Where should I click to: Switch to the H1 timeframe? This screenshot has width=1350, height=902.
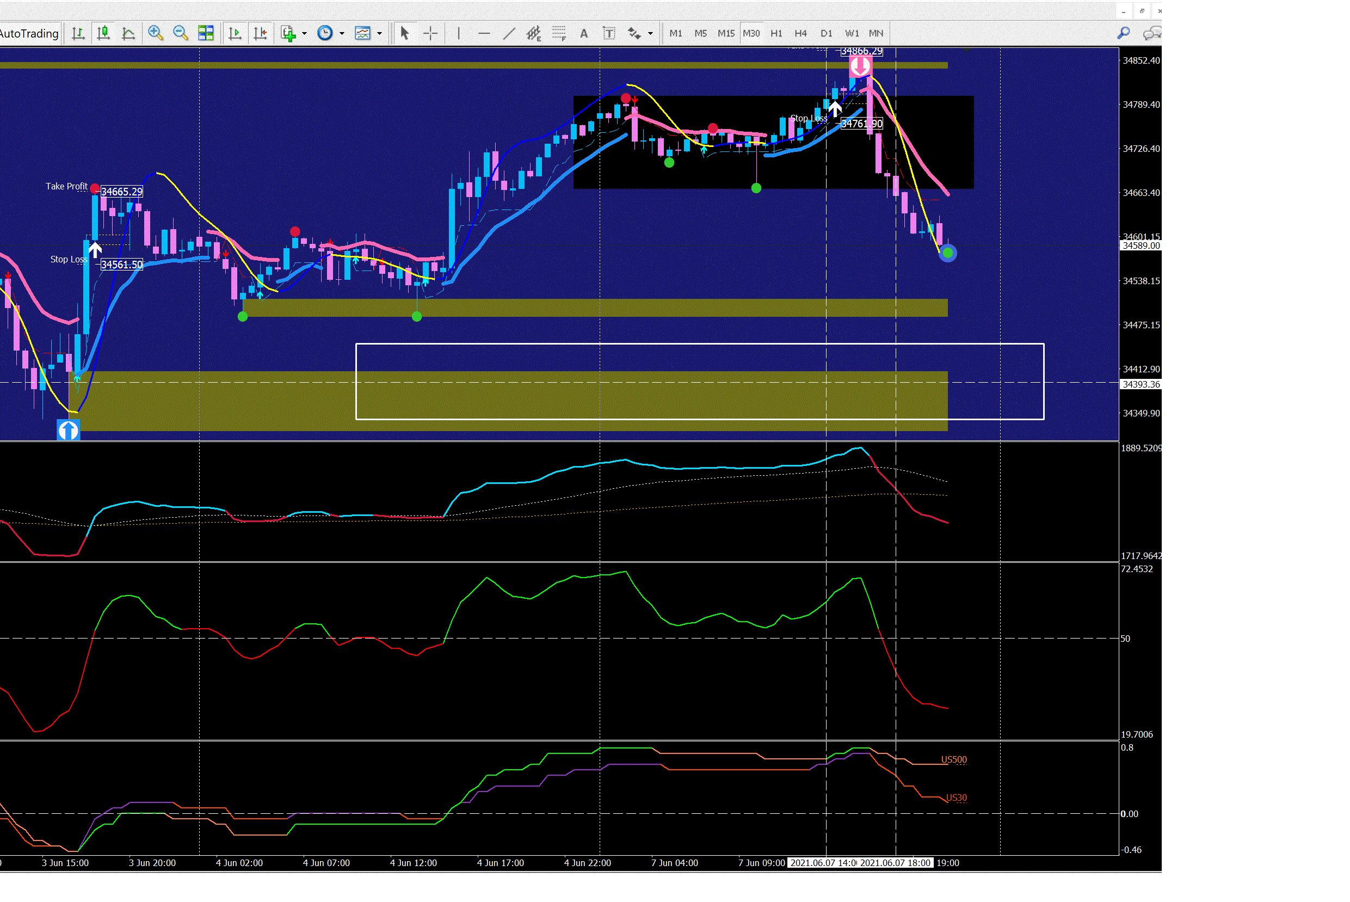coord(776,33)
